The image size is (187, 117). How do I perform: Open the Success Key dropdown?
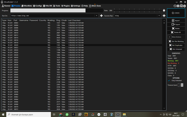[x=159, y=16]
